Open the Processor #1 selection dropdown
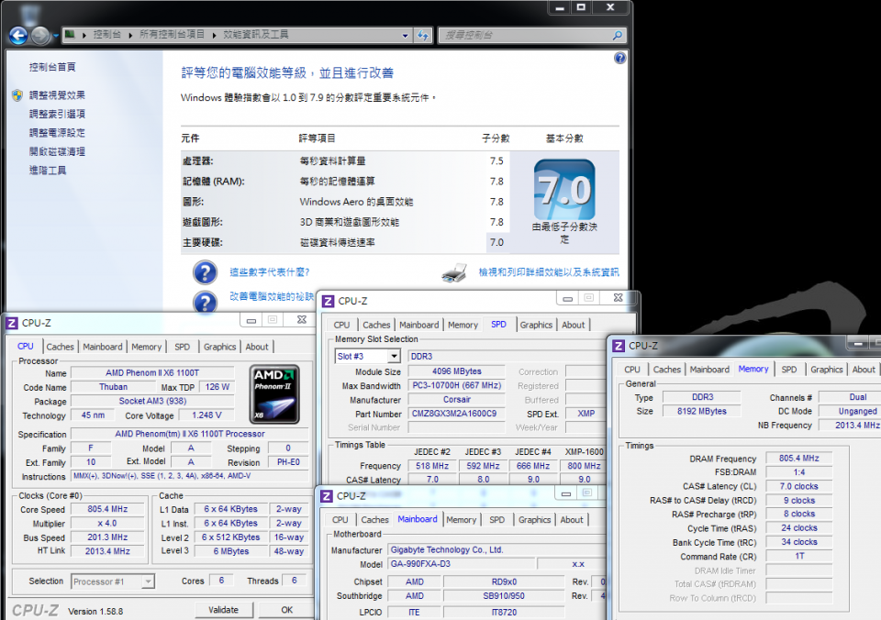The height and width of the screenshot is (620, 881). tap(112, 581)
